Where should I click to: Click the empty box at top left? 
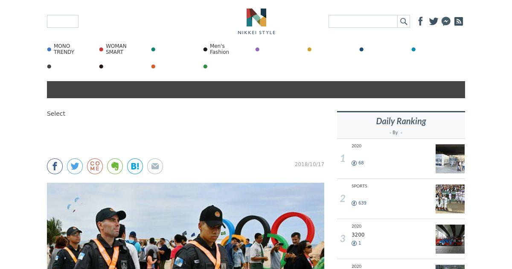tap(63, 21)
